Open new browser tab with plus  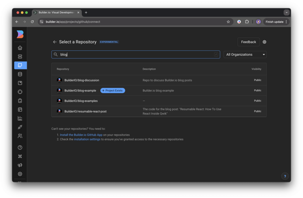pyautogui.click(x=86, y=13)
